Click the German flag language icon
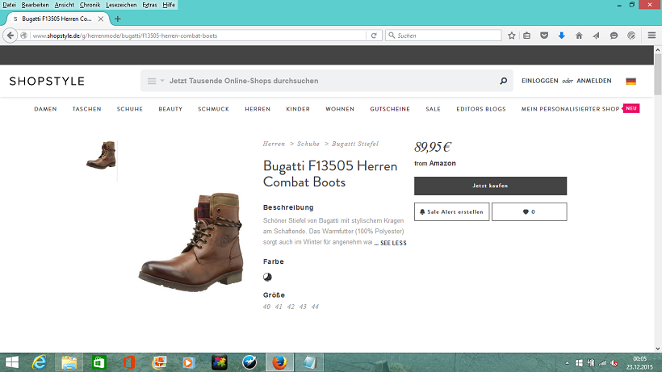This screenshot has width=662, height=372. (631, 81)
